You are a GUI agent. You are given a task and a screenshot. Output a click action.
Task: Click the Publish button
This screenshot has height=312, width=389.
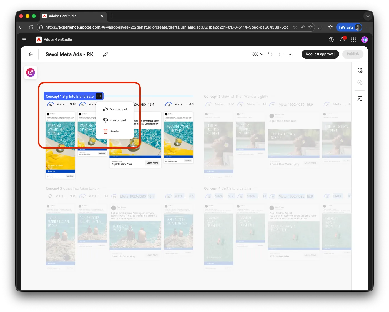coord(353,54)
